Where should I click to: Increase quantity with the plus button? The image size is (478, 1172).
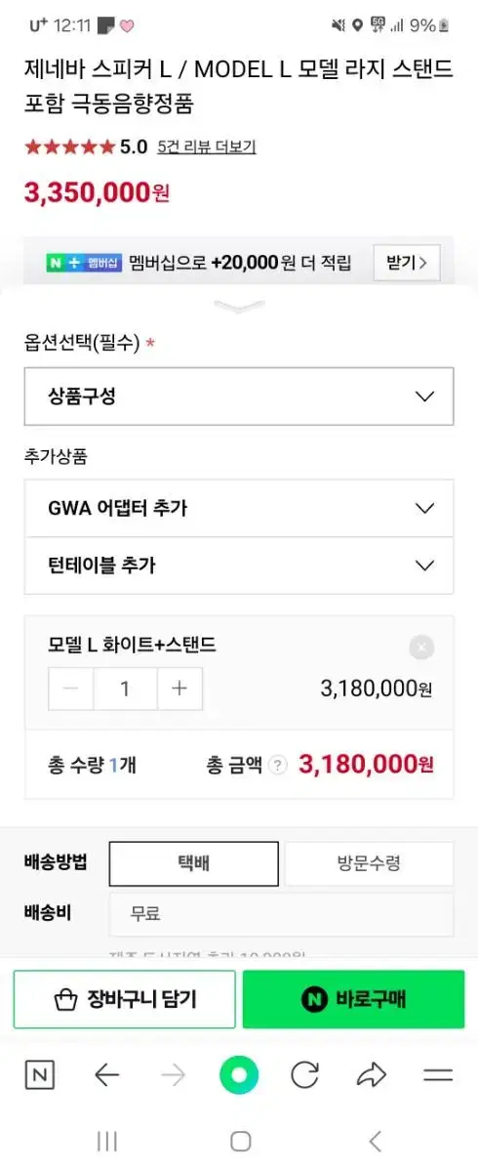coord(179,688)
